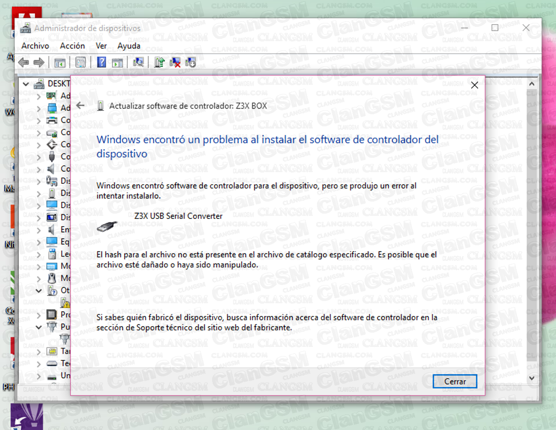Select the warning-marked device under Ot
This screenshot has height=430, width=556.
click(x=65, y=302)
